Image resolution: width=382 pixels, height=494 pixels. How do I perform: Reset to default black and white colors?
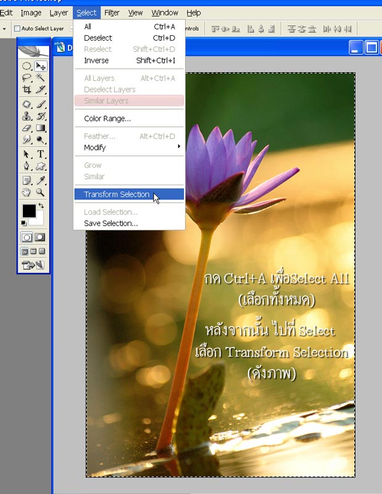[x=23, y=223]
